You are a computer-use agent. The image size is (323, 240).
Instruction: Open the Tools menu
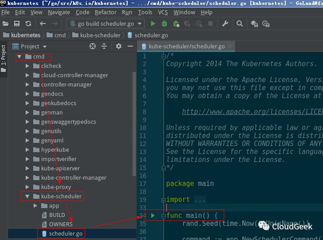145,12
